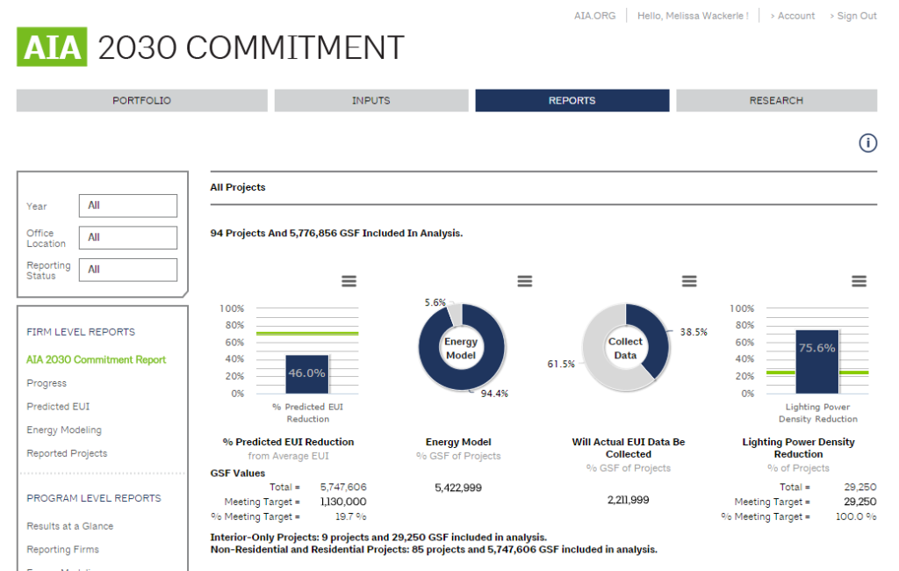The image size is (899, 571).
Task: Open the info circle icon
Action: pyautogui.click(x=867, y=143)
